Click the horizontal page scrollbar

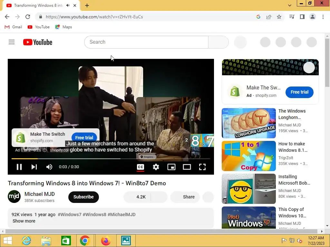[162, 231]
